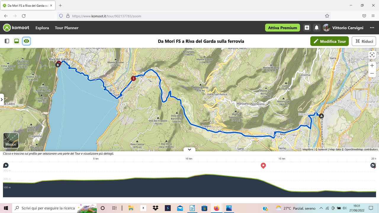
Task: Open the notifications bell
Action: 317,28
